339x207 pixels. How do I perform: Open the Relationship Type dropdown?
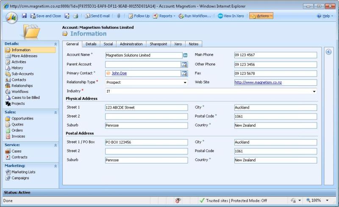(x=185, y=82)
